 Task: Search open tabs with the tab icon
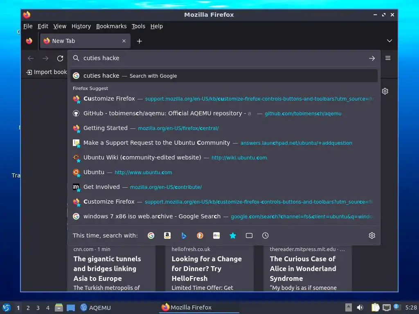tap(249, 235)
